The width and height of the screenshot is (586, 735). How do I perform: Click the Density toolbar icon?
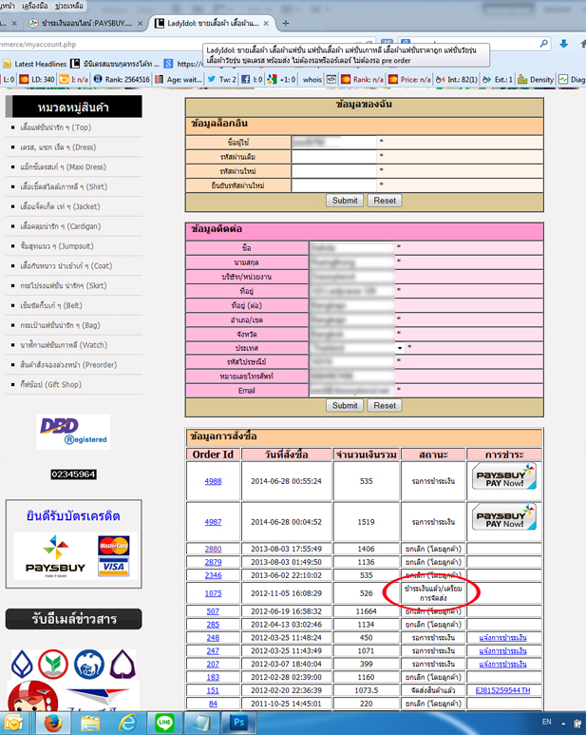click(536, 79)
